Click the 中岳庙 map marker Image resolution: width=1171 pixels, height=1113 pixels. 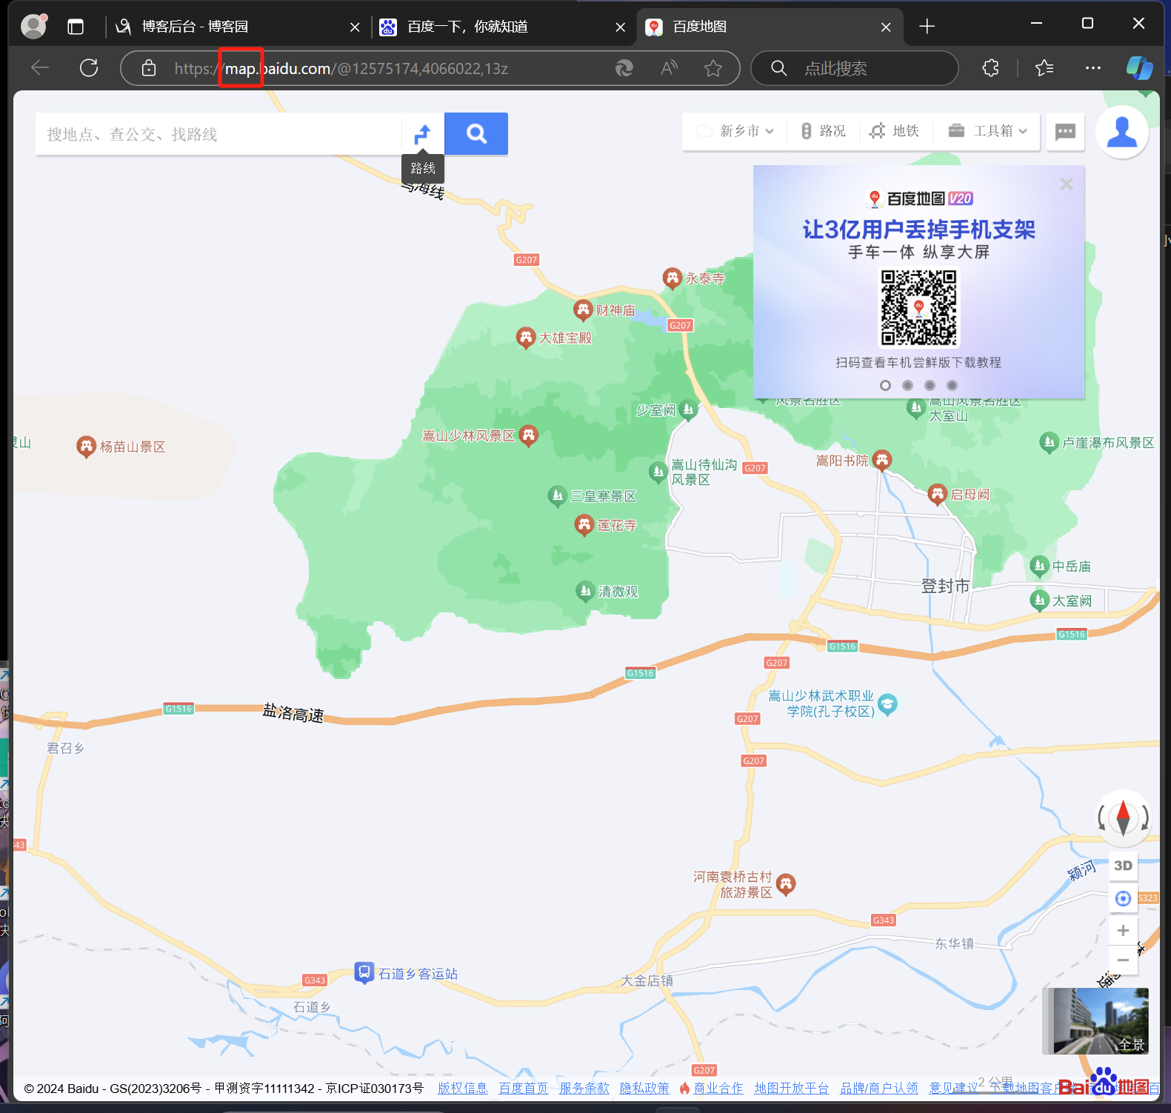coord(1039,566)
